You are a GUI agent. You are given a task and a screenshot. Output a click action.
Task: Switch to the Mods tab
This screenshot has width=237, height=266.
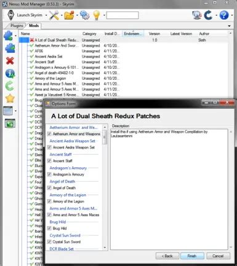[34, 26]
